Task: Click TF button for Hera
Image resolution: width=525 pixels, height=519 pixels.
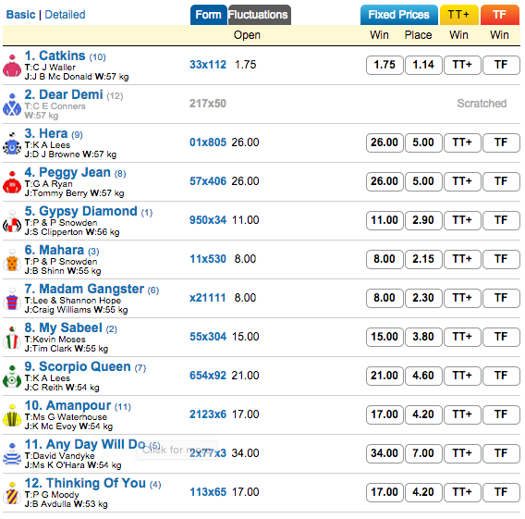Action: (501, 142)
